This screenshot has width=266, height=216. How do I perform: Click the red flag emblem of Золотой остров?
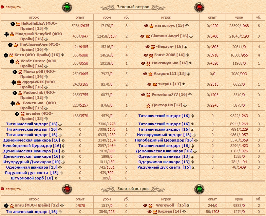pyautogui.click(x=67, y=189)
